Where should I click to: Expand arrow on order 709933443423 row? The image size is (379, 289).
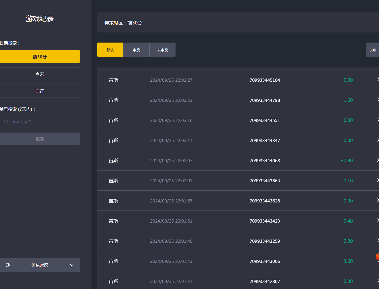[x=378, y=221]
